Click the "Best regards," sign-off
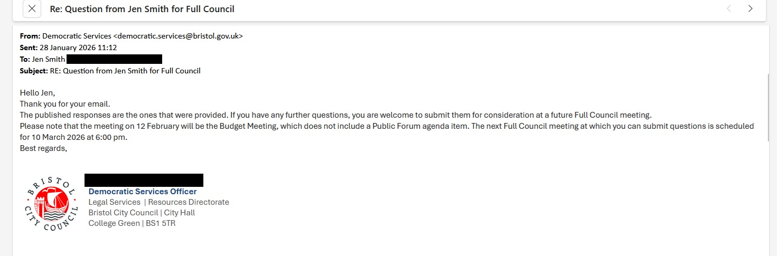 (x=43, y=148)
